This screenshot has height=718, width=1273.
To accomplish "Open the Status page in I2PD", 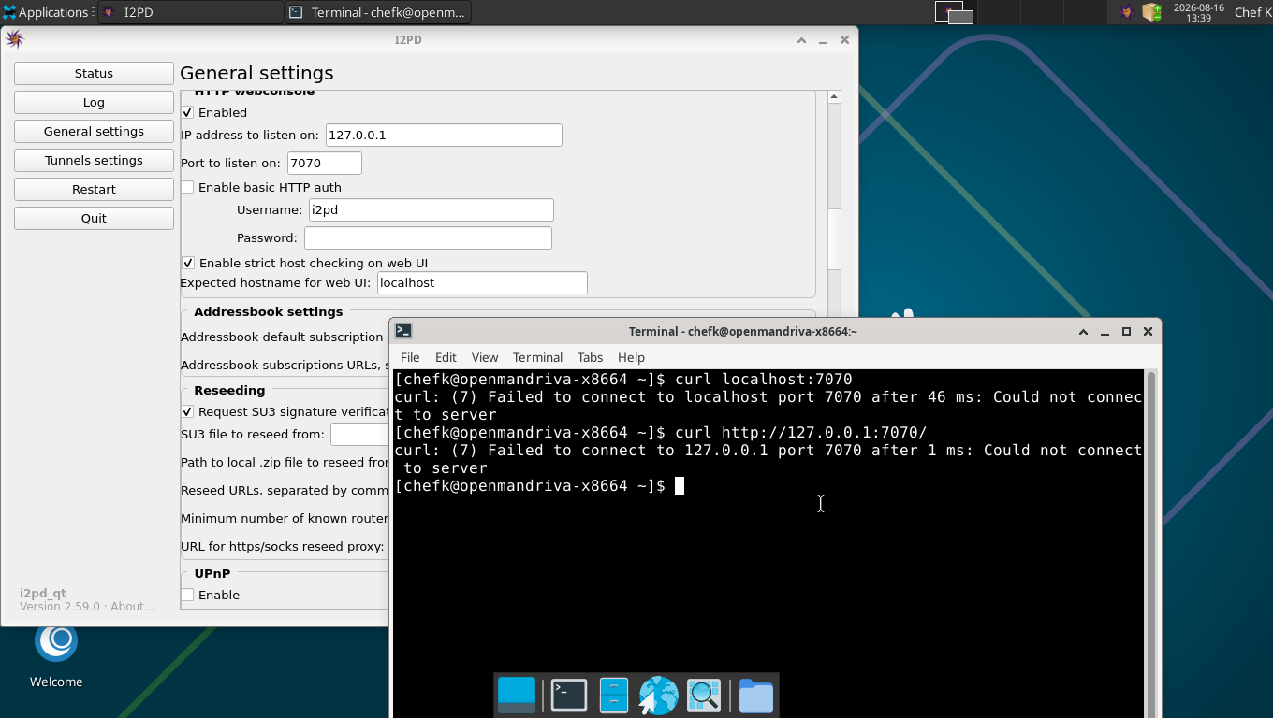I will click(94, 73).
